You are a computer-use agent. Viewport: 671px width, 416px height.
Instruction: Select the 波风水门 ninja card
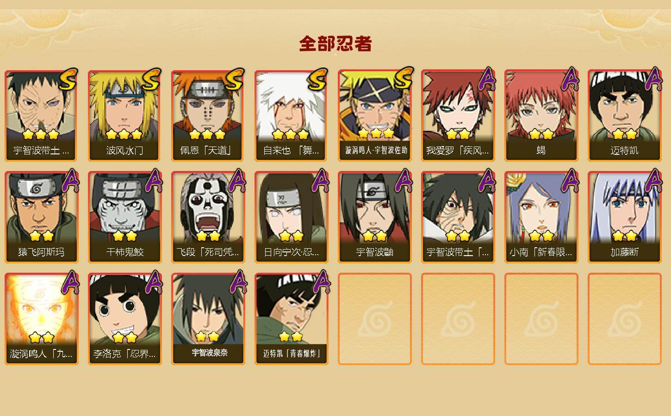[124, 116]
